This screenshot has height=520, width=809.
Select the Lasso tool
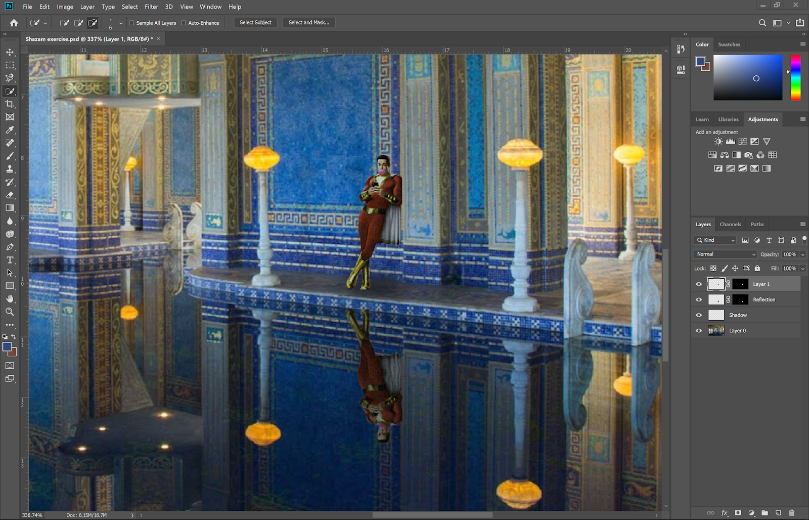[10, 78]
